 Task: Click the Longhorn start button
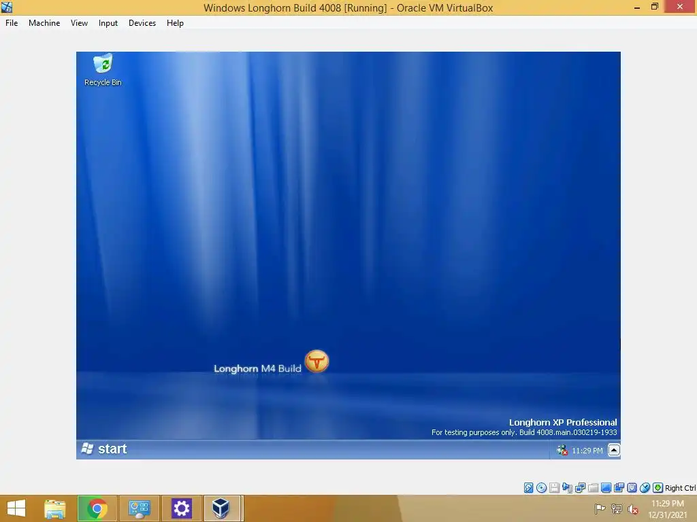tap(104, 449)
